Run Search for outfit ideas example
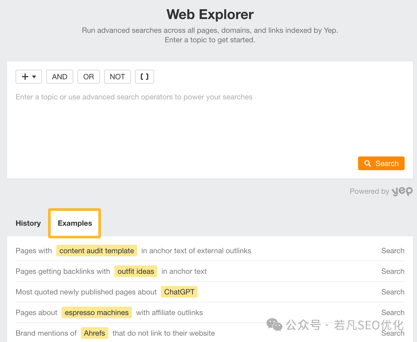This screenshot has height=342, width=417. click(x=393, y=271)
